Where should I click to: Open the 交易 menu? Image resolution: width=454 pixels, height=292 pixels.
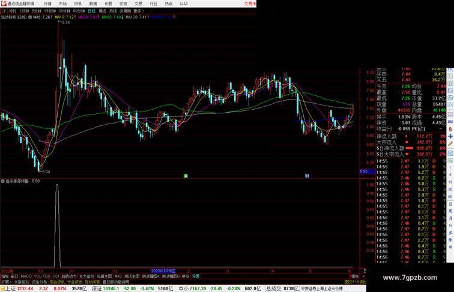(138, 4)
